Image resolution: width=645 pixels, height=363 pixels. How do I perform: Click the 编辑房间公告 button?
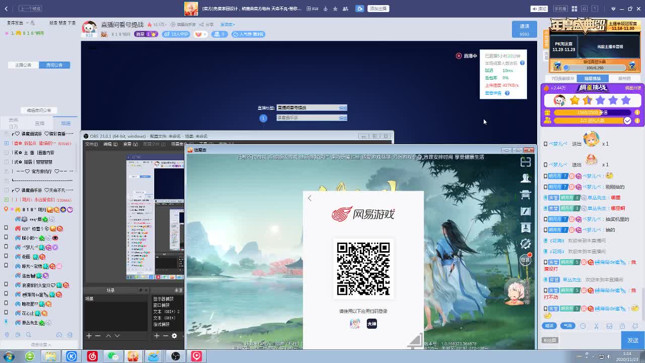[x=39, y=110]
